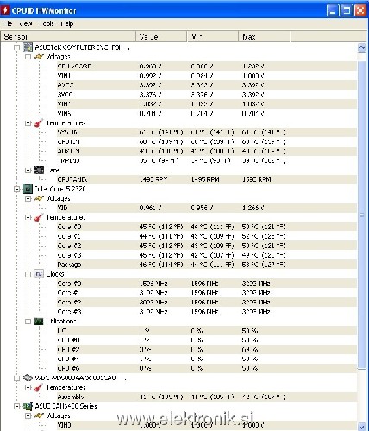Image resolution: width=369 pixels, height=431 pixels.
Task: Click the Max column header
Action: point(264,37)
